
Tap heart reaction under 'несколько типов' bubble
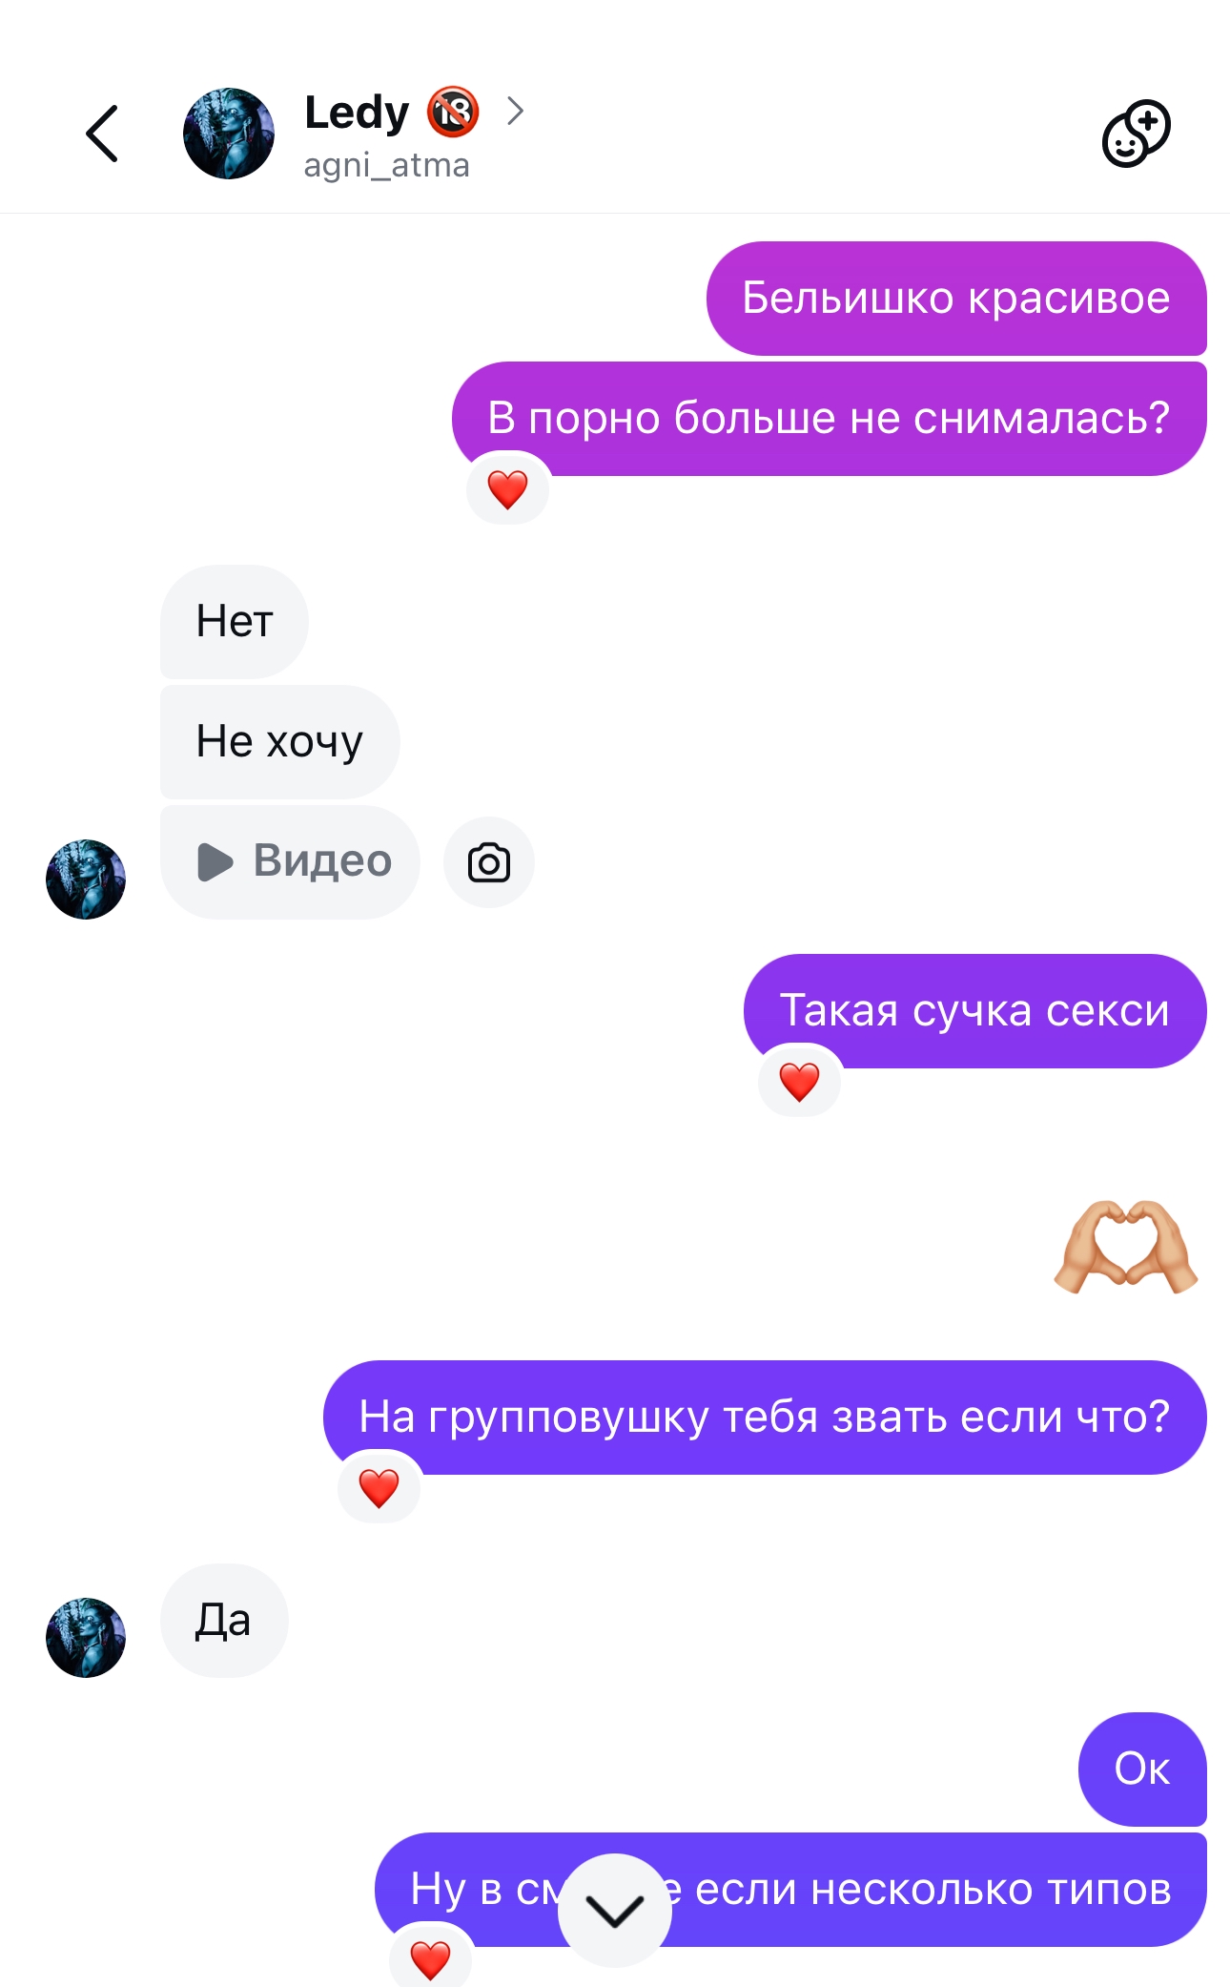pyautogui.click(x=430, y=1959)
